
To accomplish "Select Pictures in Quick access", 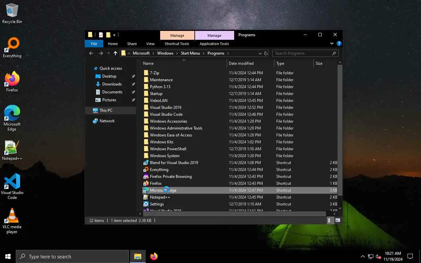I will tap(109, 100).
